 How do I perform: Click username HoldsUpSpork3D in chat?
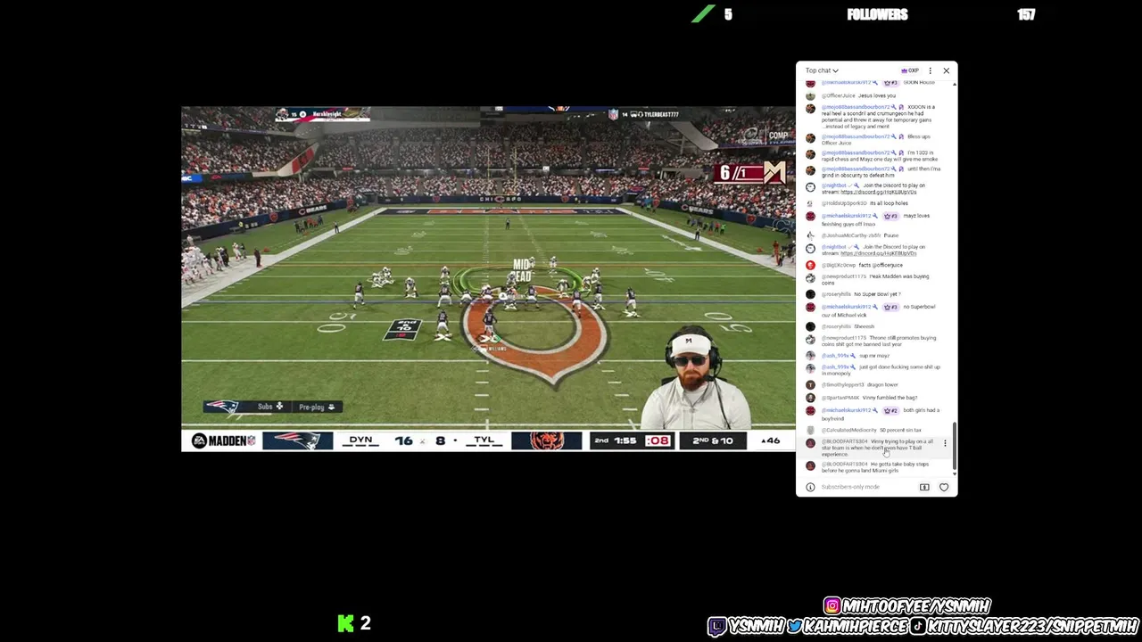[x=844, y=203]
